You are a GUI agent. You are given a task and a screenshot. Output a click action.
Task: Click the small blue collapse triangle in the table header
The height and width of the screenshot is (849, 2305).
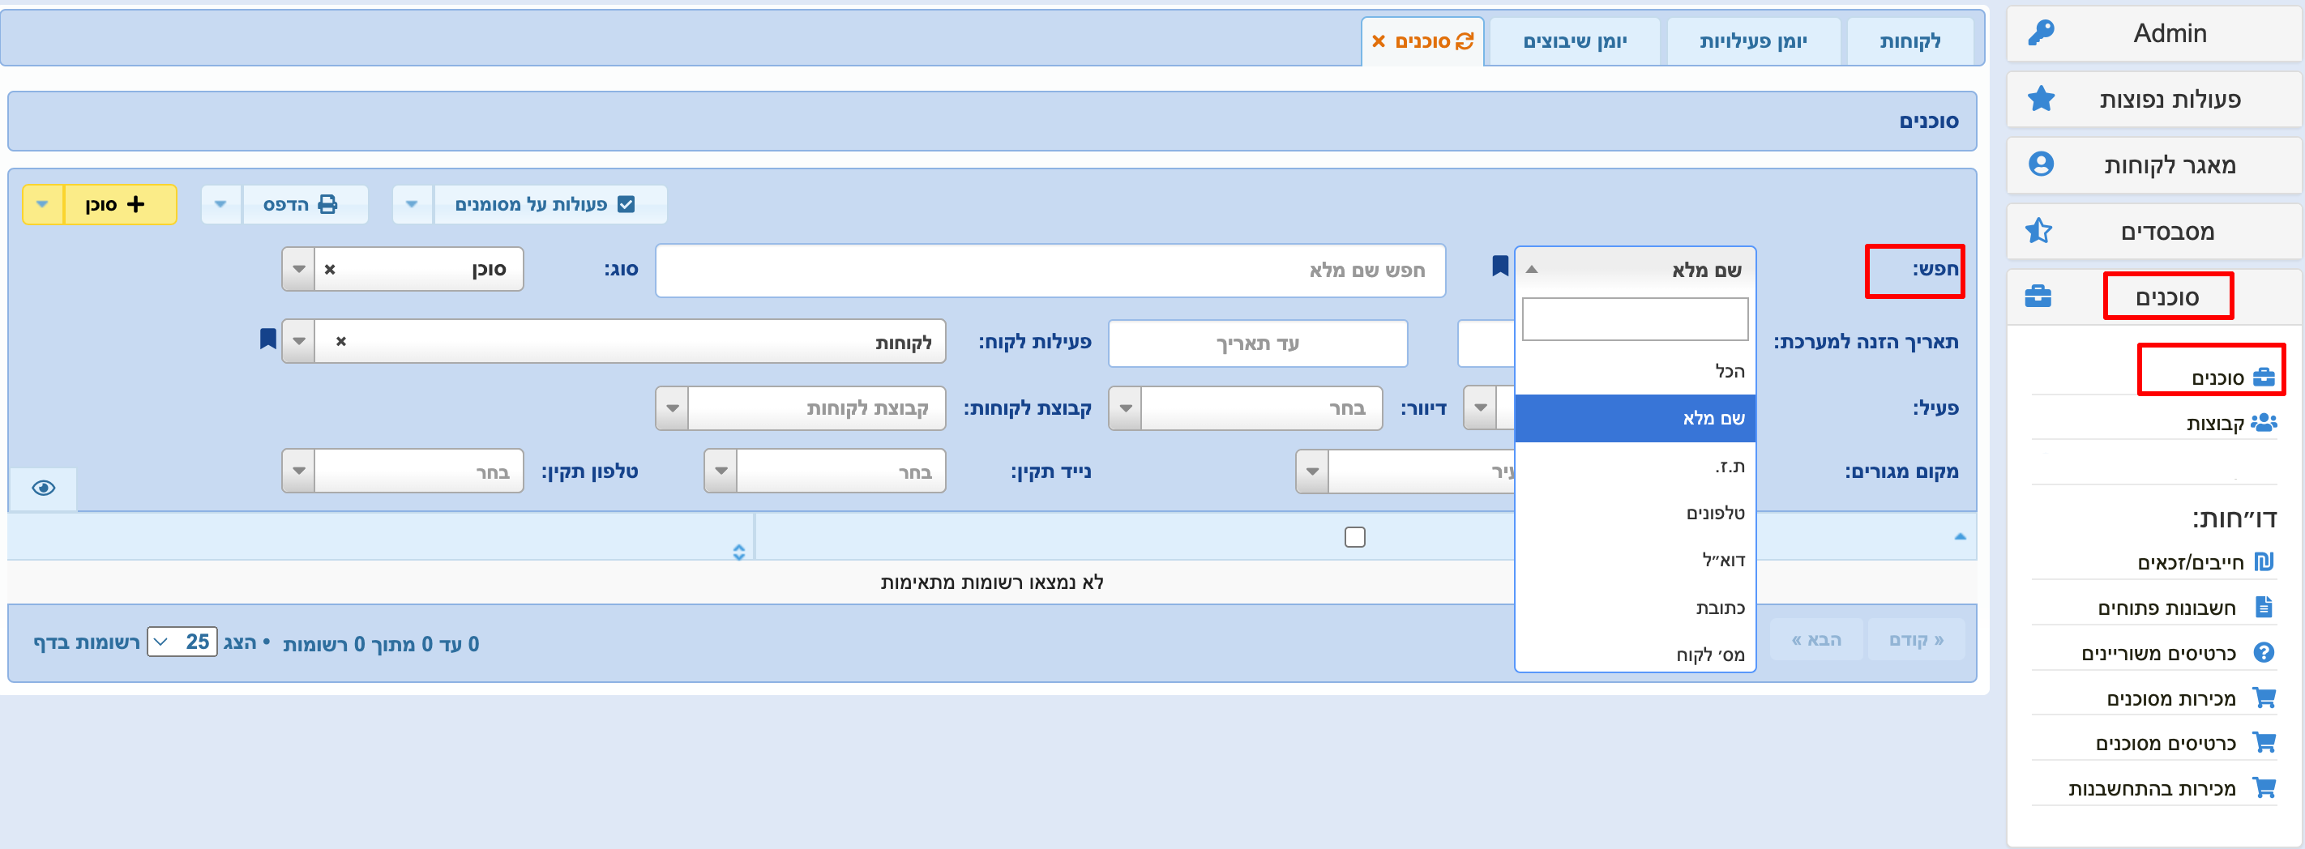point(1960,537)
